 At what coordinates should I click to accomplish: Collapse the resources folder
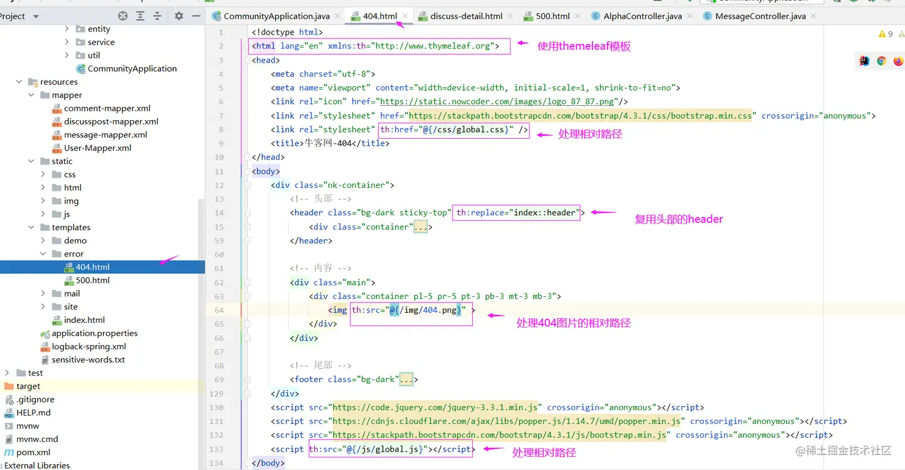click(x=19, y=82)
